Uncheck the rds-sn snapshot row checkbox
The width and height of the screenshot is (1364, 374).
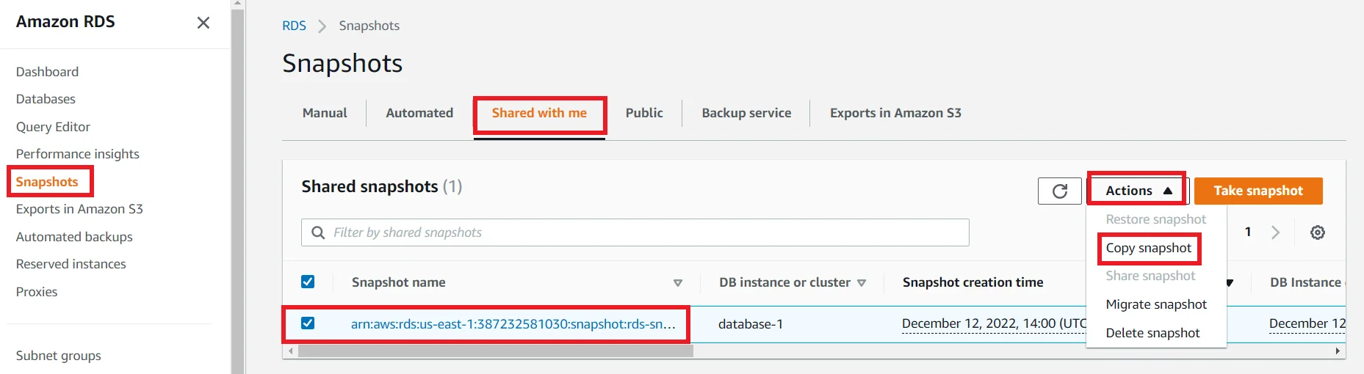click(308, 323)
